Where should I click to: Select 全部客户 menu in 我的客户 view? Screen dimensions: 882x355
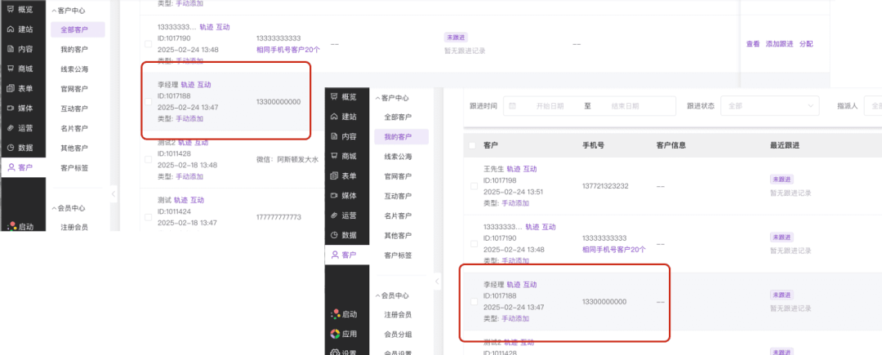[x=399, y=117]
